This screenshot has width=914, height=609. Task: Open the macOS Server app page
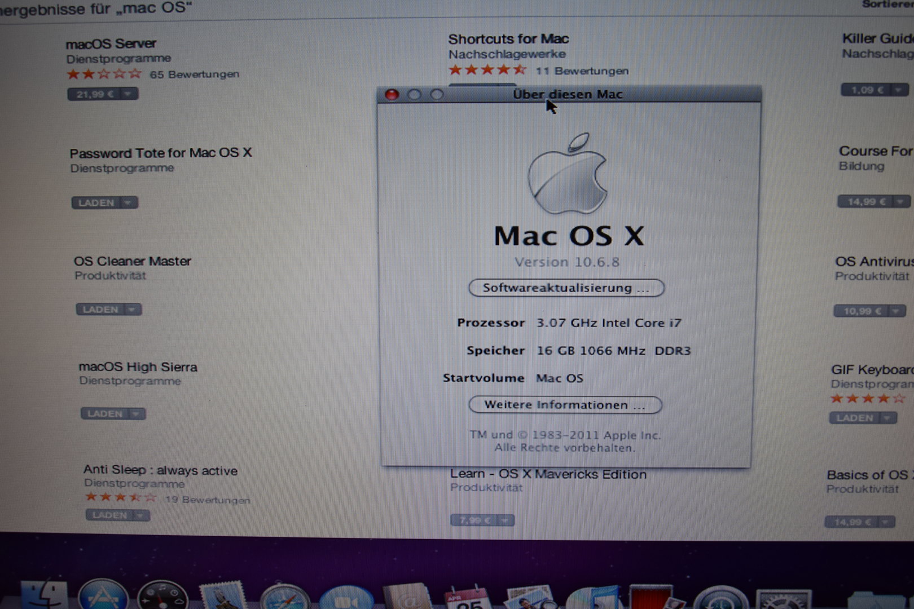click(111, 44)
